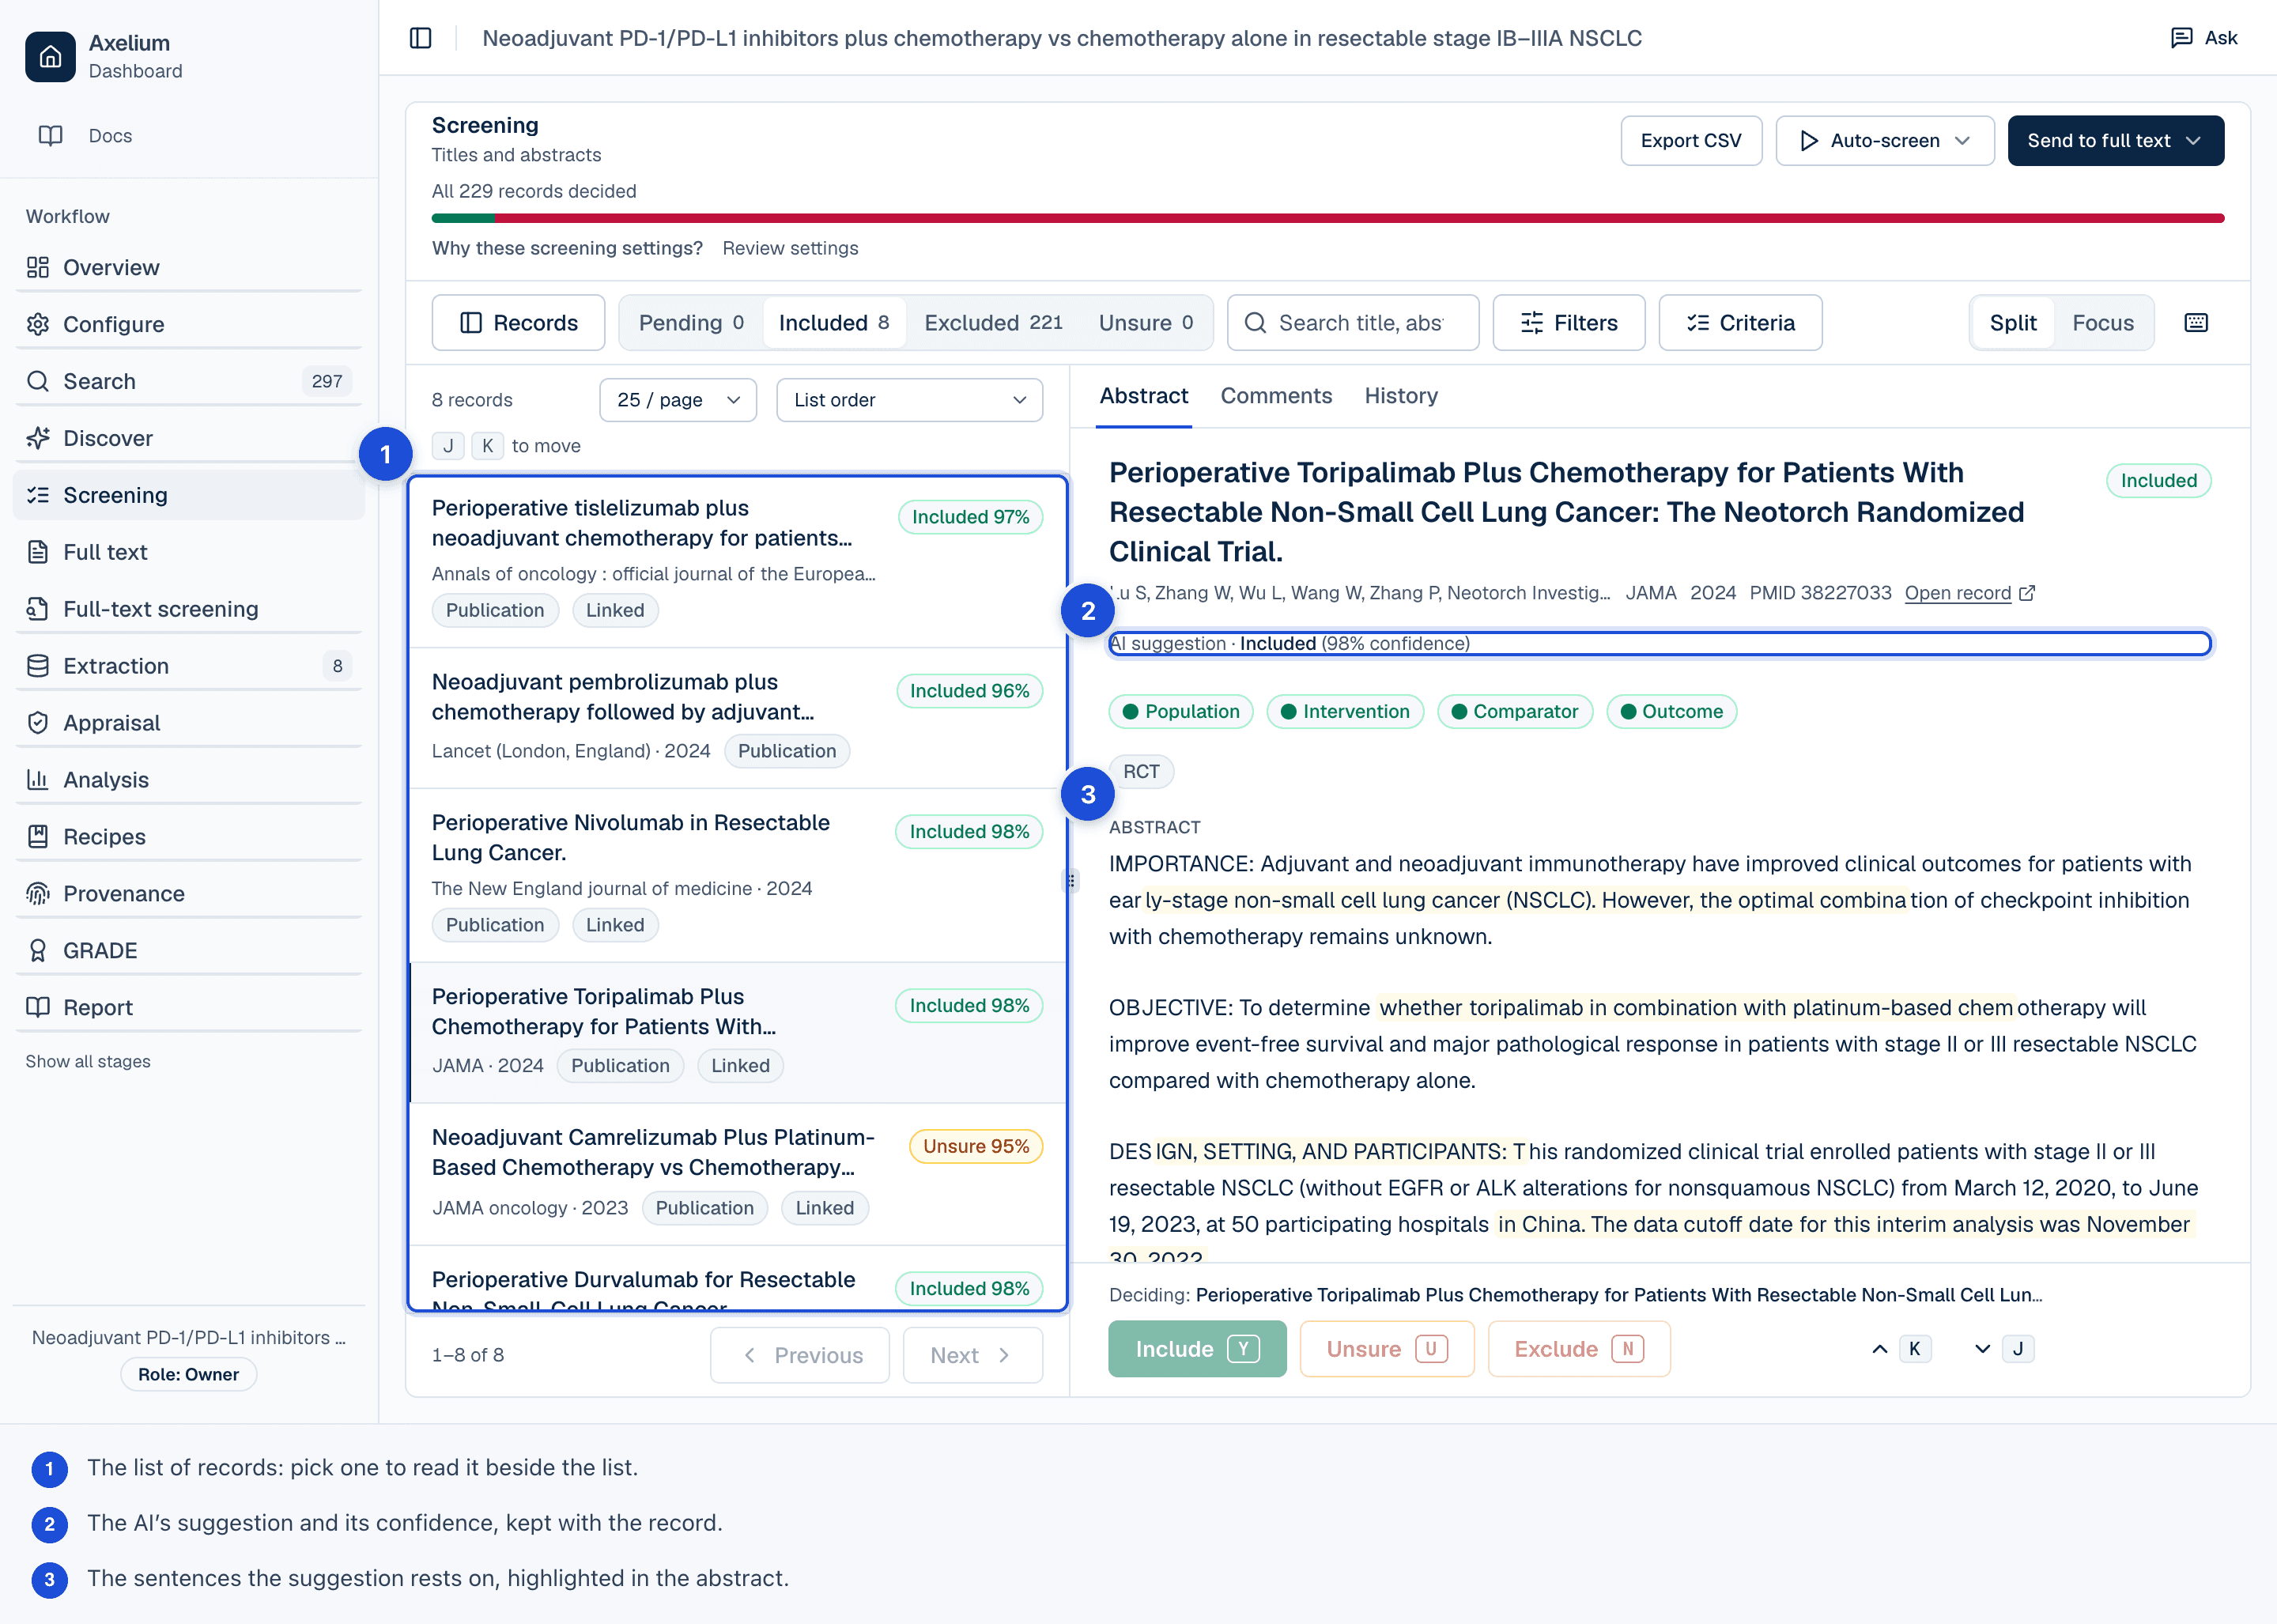Toggle the sidebar panel icon
2277x1624 pixels.
(x=421, y=38)
